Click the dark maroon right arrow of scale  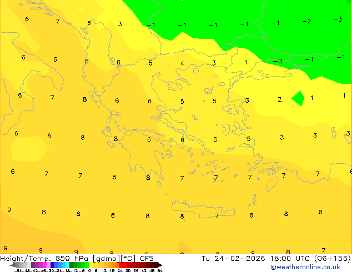pos(160,265)
